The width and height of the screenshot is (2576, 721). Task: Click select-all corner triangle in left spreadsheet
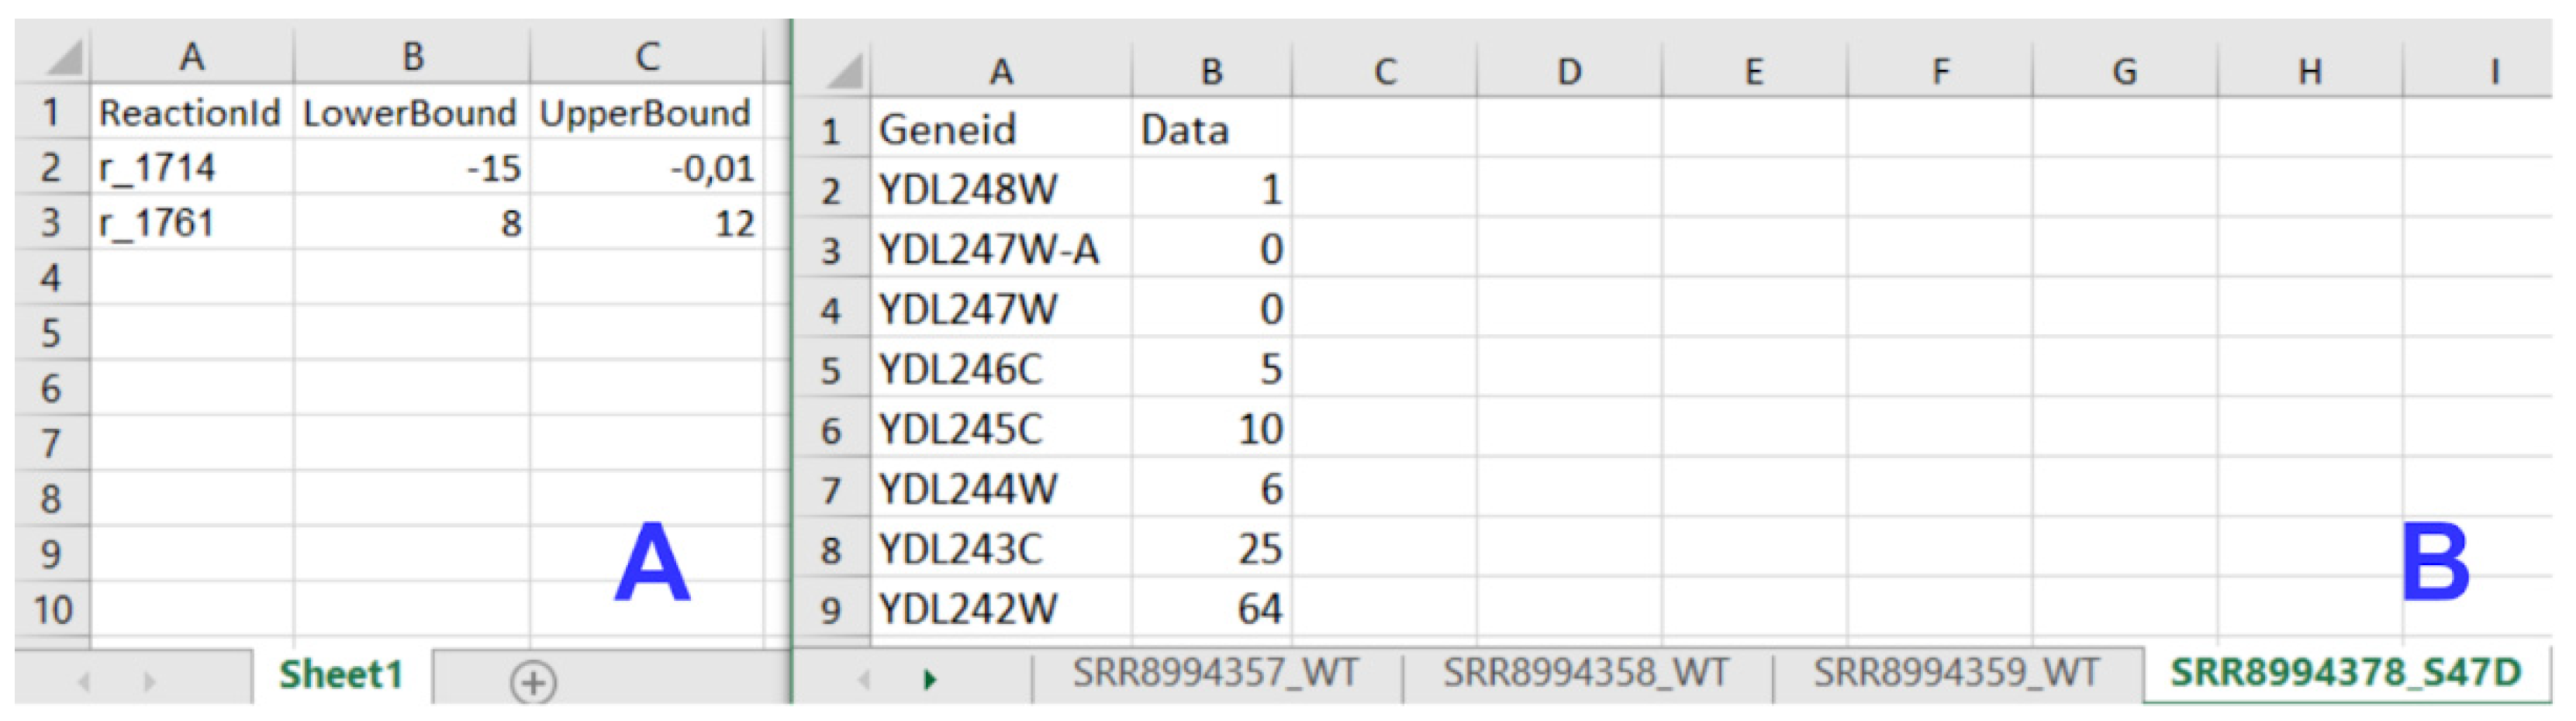click(x=64, y=57)
